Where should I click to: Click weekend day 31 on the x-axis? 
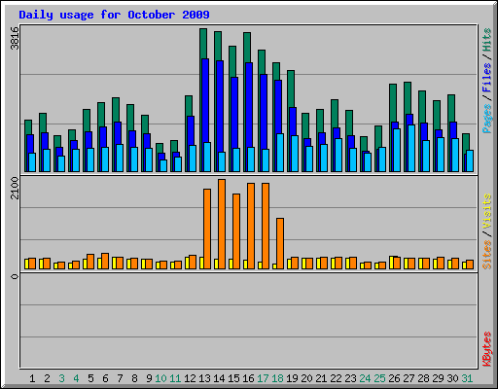pyautogui.click(x=467, y=378)
